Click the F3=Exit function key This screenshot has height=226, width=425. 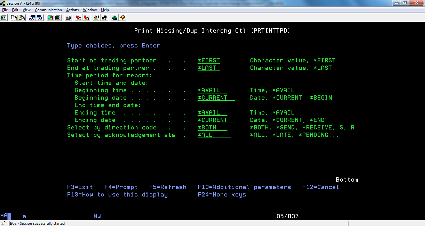pyautogui.click(x=80, y=187)
